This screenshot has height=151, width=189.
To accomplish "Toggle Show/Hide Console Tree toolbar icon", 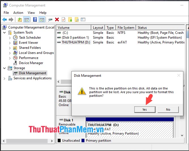I will [26, 19].
